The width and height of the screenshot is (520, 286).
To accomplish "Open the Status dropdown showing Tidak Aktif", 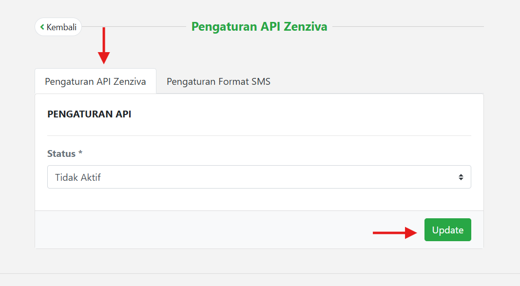I will tap(259, 177).
